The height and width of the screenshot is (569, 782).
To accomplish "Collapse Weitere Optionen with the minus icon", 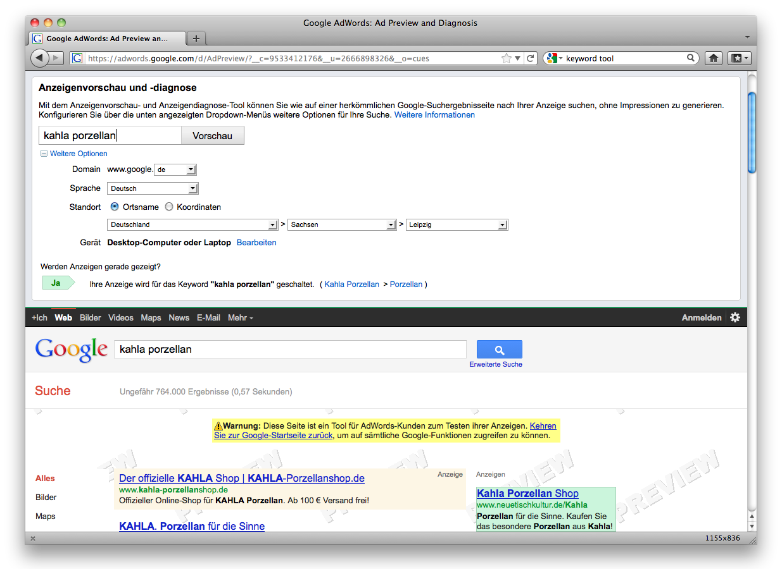I will 44,154.
